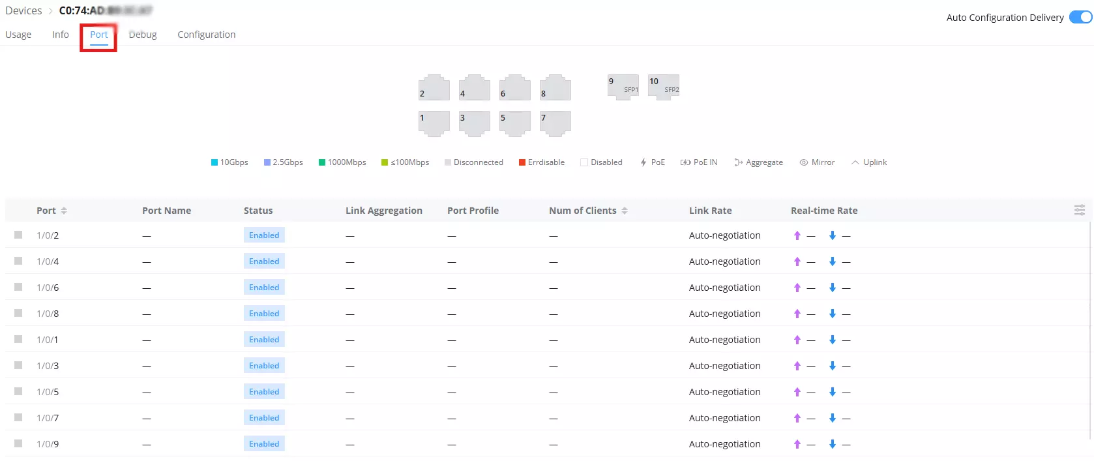Open the Debug tab
1094x461 pixels.
tap(143, 35)
